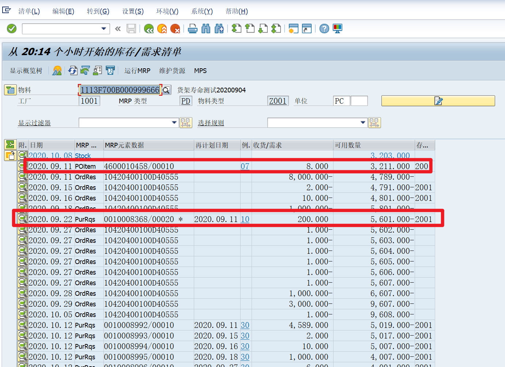Open material search with magnifier icon

click(x=166, y=90)
